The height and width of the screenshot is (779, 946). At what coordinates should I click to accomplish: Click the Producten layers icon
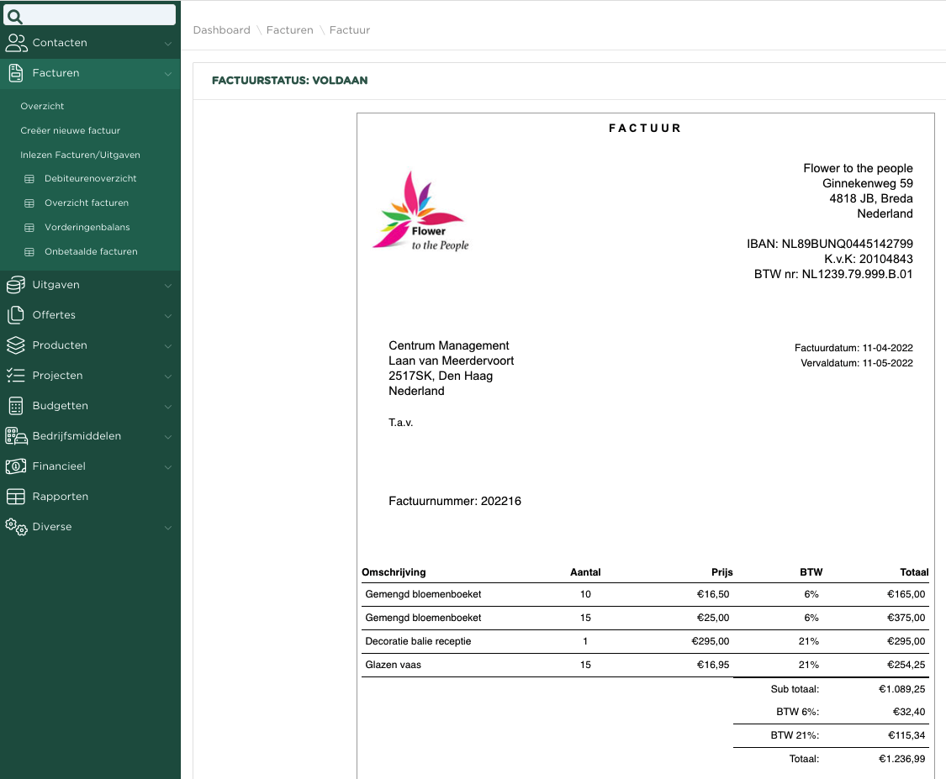(x=15, y=345)
